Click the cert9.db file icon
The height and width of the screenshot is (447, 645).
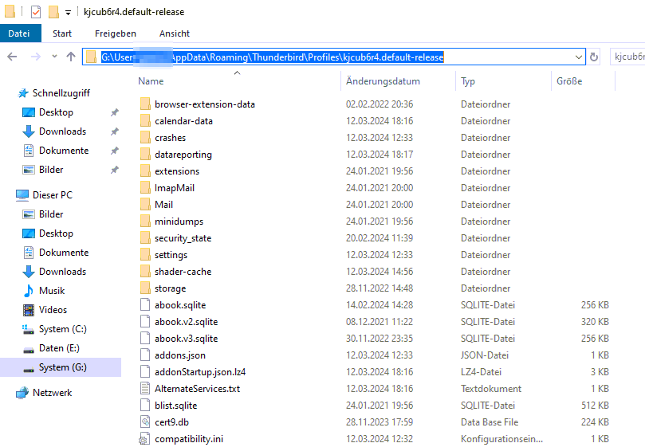pos(145,422)
